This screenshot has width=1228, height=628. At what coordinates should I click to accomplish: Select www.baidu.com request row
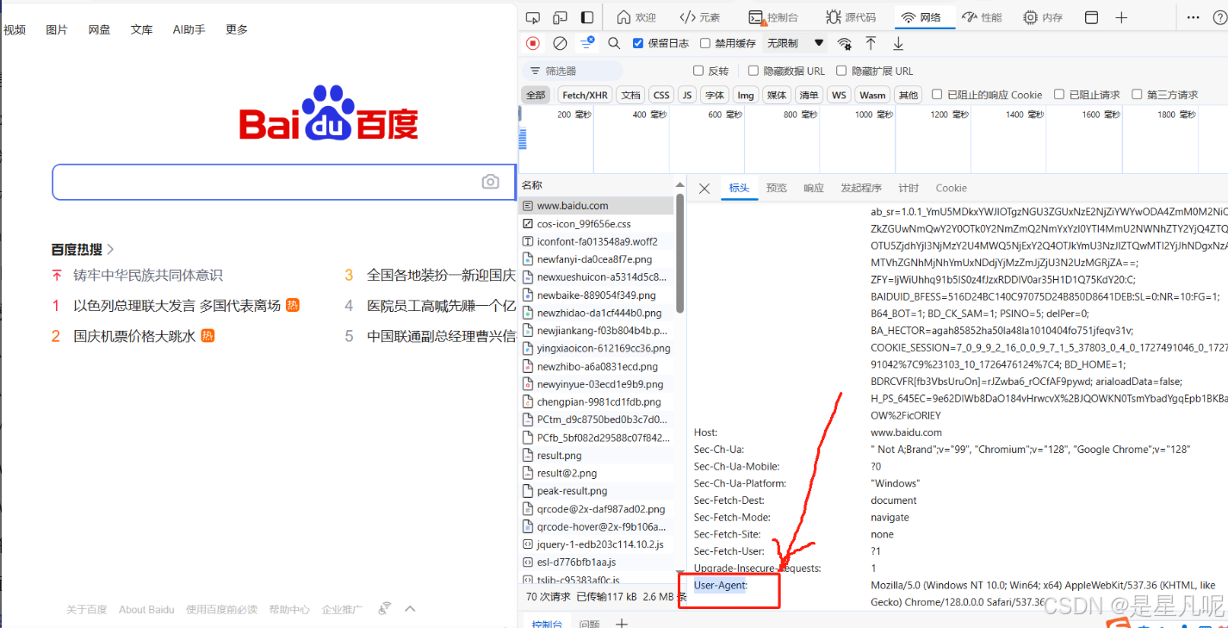click(x=596, y=206)
